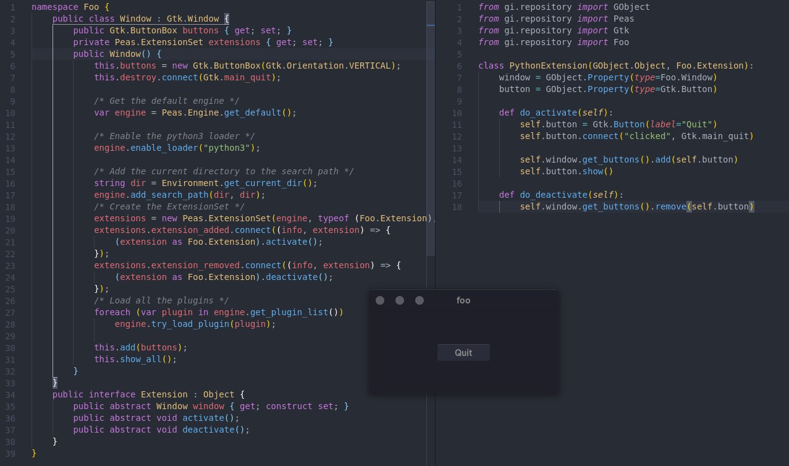Click 'show_all' on line 31 of the Vala file
Screen dimensions: 789x466
point(140,359)
